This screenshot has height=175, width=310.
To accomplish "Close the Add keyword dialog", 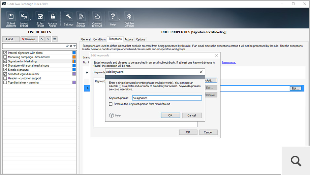I will (x=201, y=72).
